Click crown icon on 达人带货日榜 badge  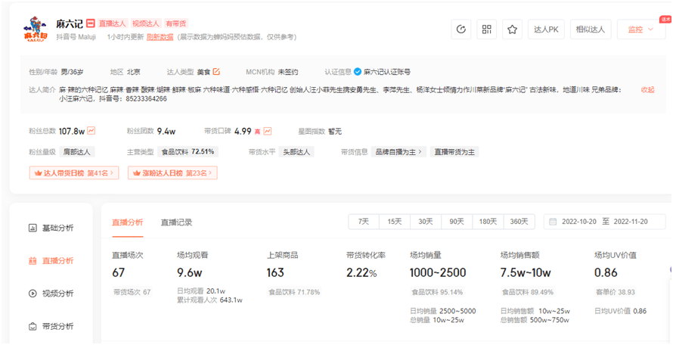point(38,173)
